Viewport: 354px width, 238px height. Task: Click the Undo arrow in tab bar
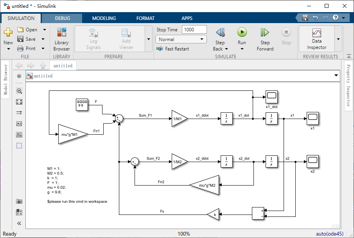click(x=315, y=18)
